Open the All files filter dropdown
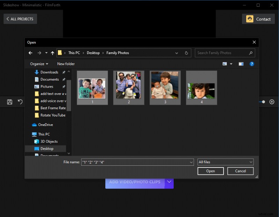Screen dimensions: 279x217 pos(225,162)
